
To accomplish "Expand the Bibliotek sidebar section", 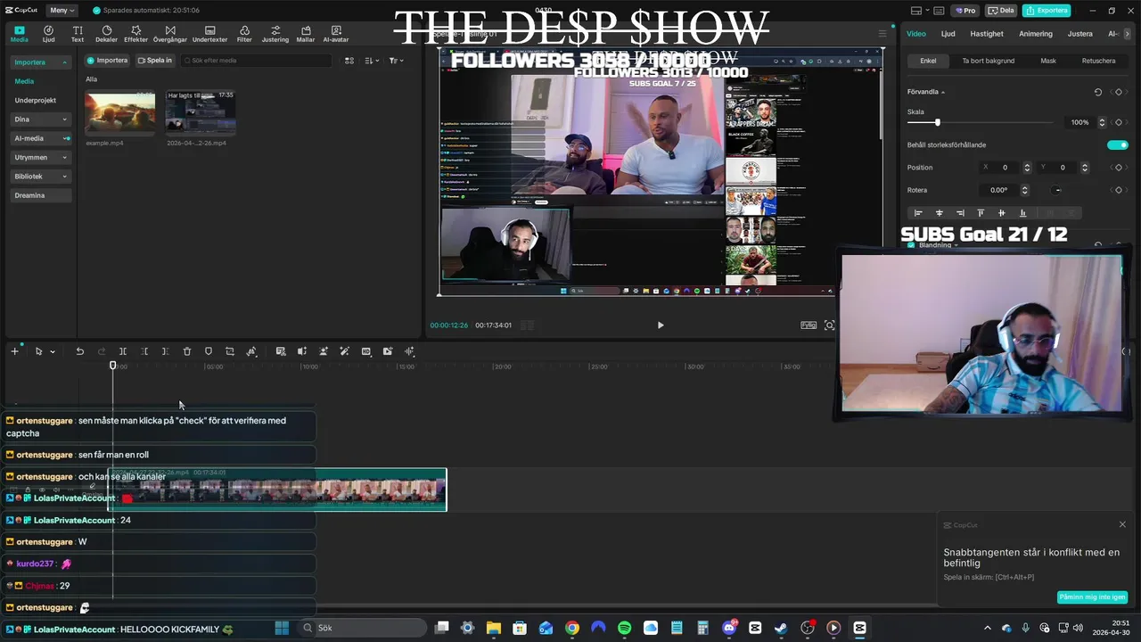I will tap(41, 177).
